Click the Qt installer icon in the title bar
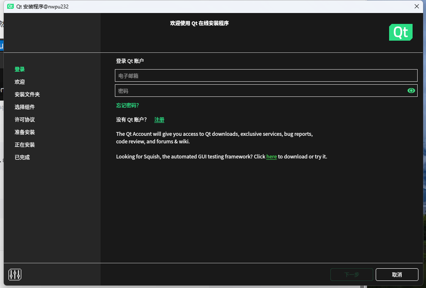The width and height of the screenshot is (426, 288). (x=11, y=6)
